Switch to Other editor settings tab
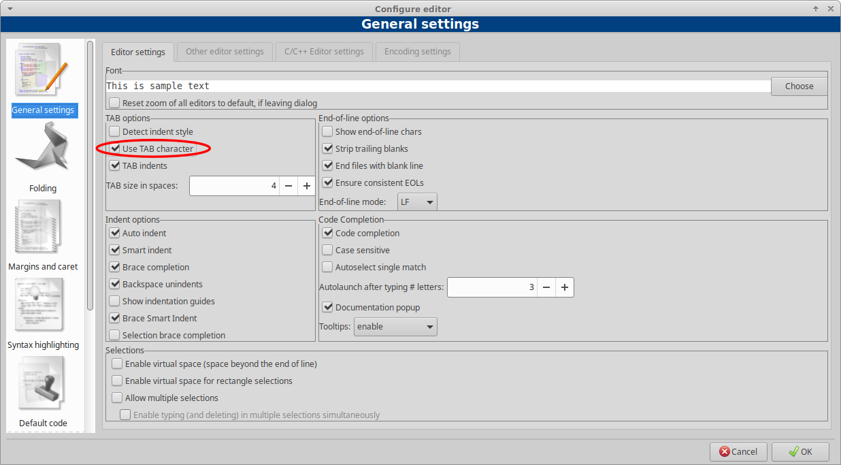Image resolution: width=841 pixels, height=465 pixels. (x=225, y=52)
